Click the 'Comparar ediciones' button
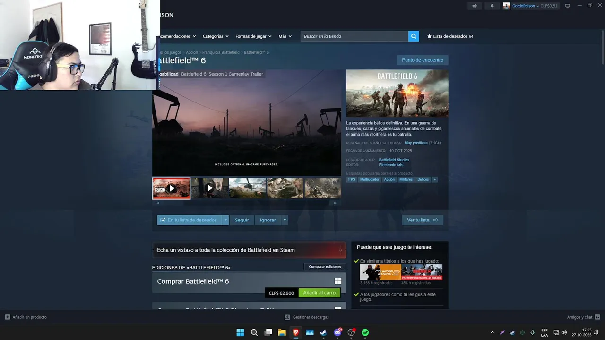Screen dimensions: 605x340 pyautogui.click(x=325, y=267)
